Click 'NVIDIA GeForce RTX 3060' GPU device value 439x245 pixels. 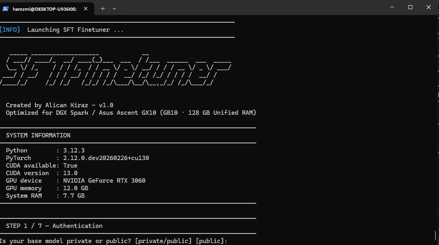[x=104, y=181]
